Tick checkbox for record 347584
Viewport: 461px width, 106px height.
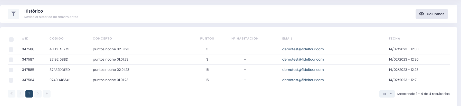(11, 80)
